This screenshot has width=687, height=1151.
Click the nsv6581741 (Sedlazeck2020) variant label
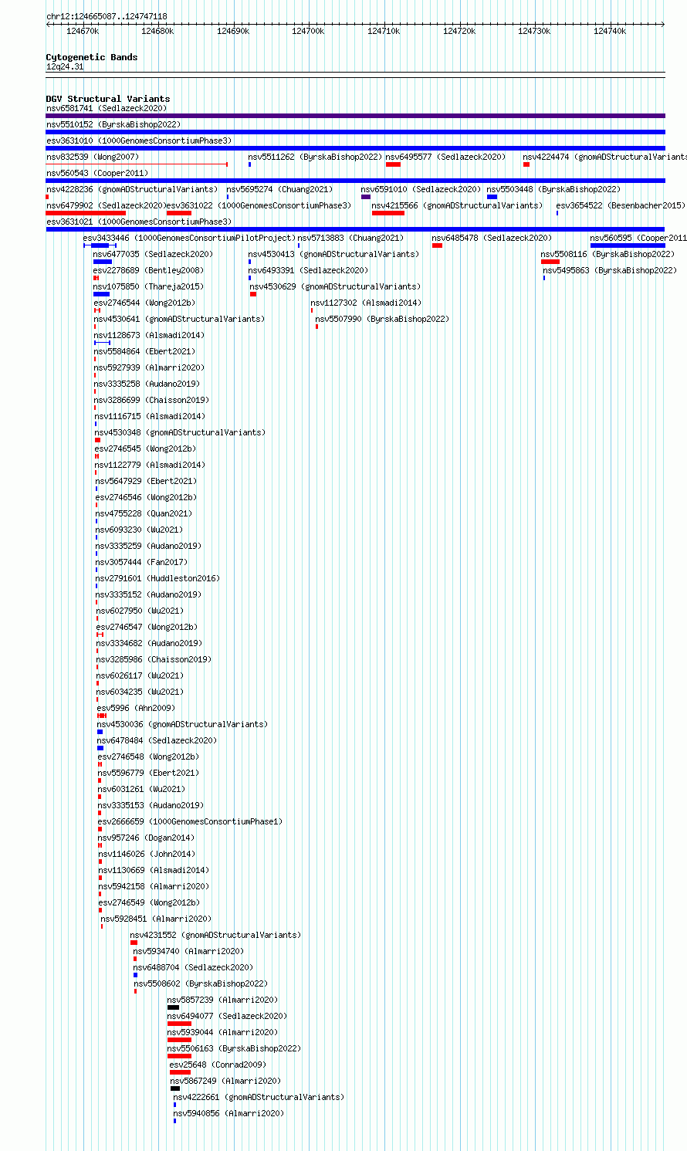point(106,108)
